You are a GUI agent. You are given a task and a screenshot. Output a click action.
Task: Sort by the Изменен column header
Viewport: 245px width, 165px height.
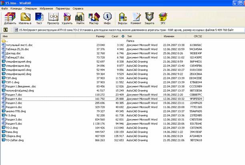coord(174,36)
